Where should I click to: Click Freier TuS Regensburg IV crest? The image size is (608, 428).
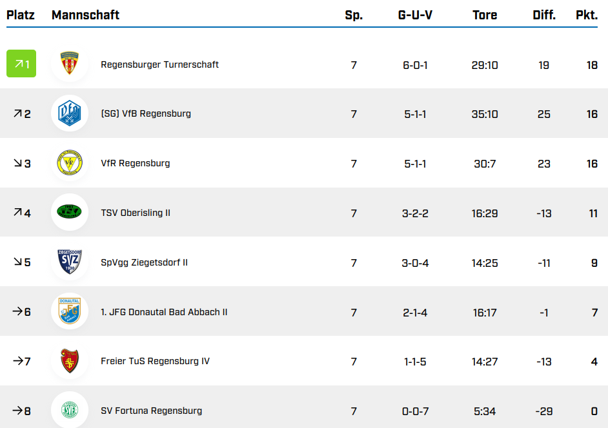[x=69, y=361]
